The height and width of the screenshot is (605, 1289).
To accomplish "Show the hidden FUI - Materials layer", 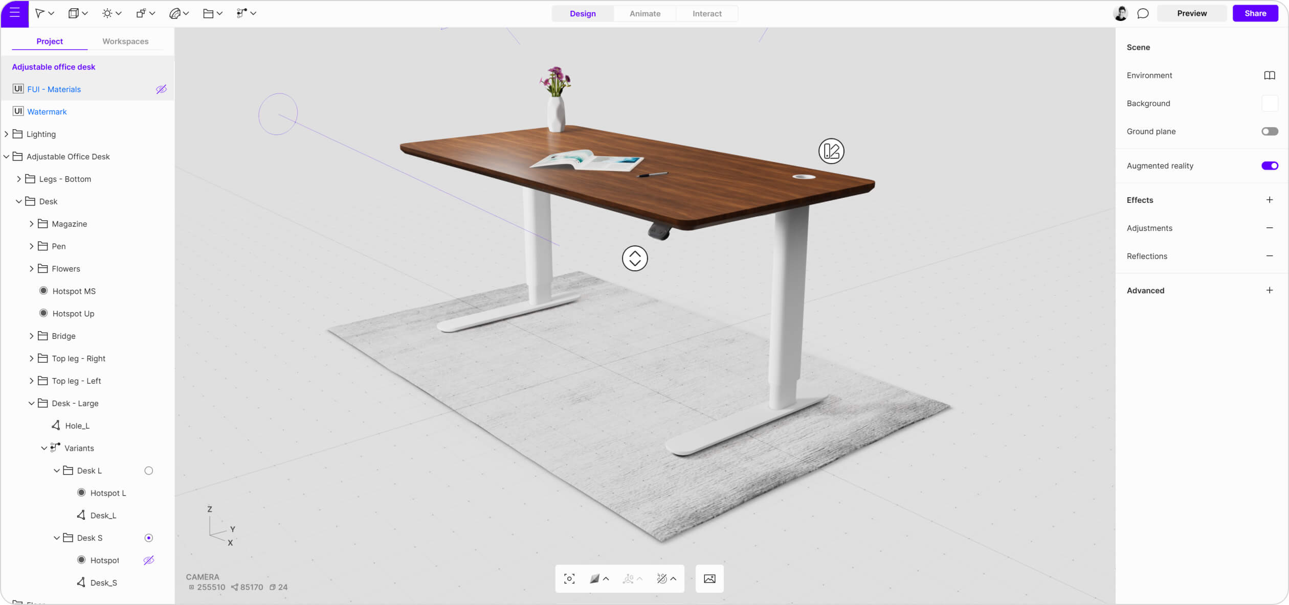I will 161,89.
